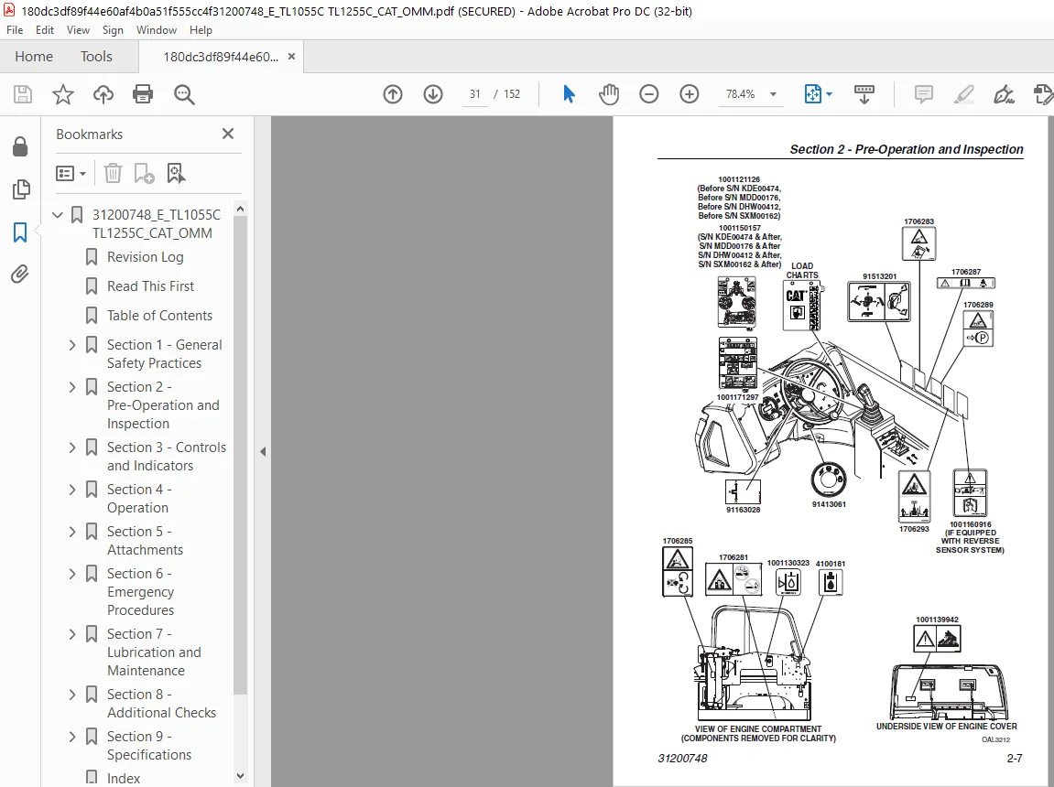Click the fit page tool icon
The width and height of the screenshot is (1054, 787).
812,94
